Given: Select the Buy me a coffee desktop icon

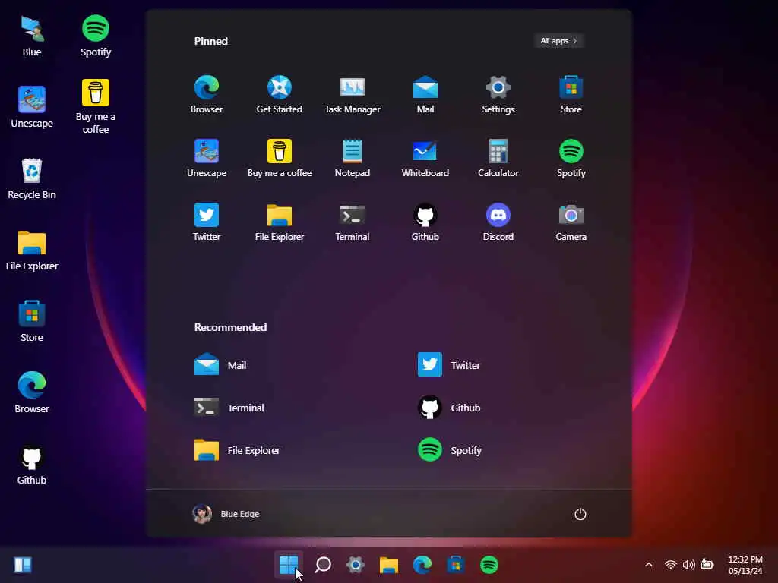Looking at the screenshot, I should click(x=96, y=107).
